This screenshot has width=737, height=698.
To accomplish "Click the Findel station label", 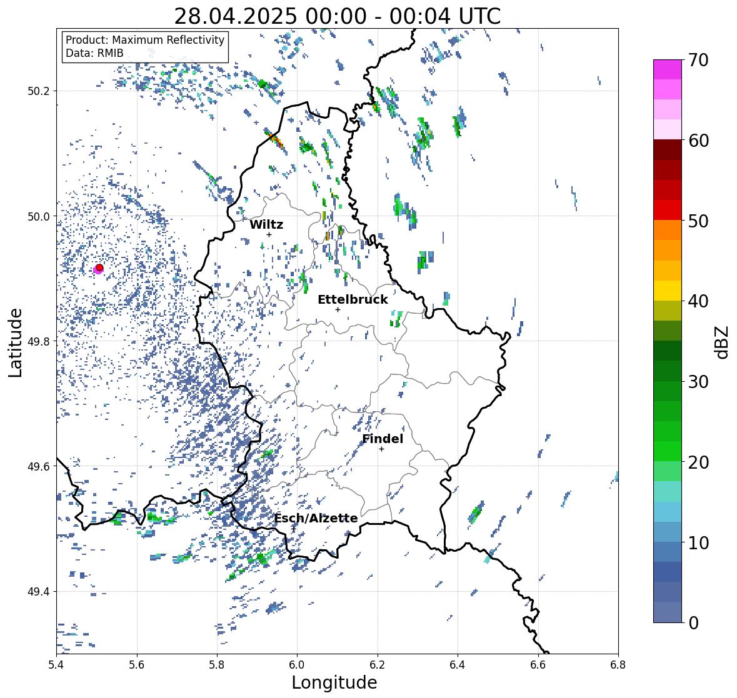I will click(x=383, y=439).
